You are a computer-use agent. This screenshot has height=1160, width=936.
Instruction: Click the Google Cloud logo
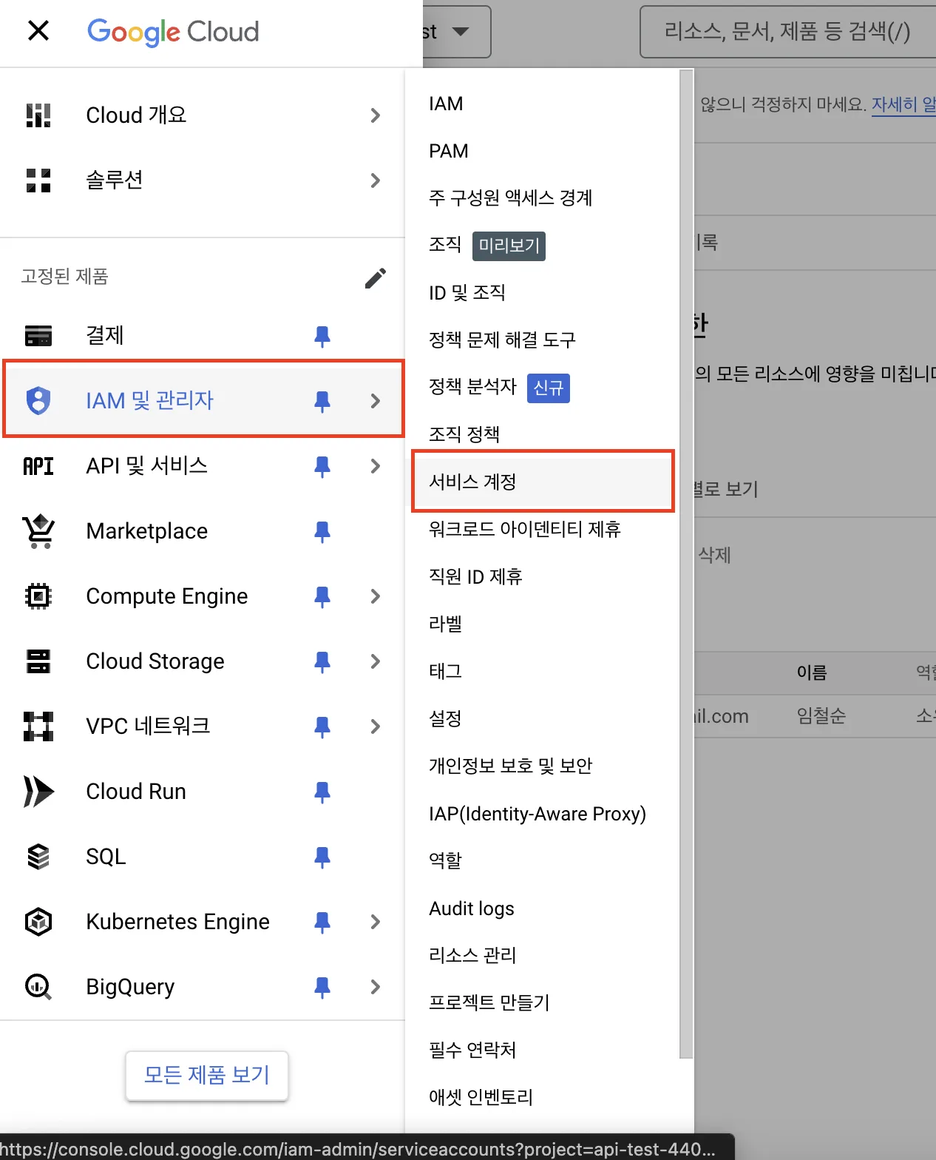point(173,32)
